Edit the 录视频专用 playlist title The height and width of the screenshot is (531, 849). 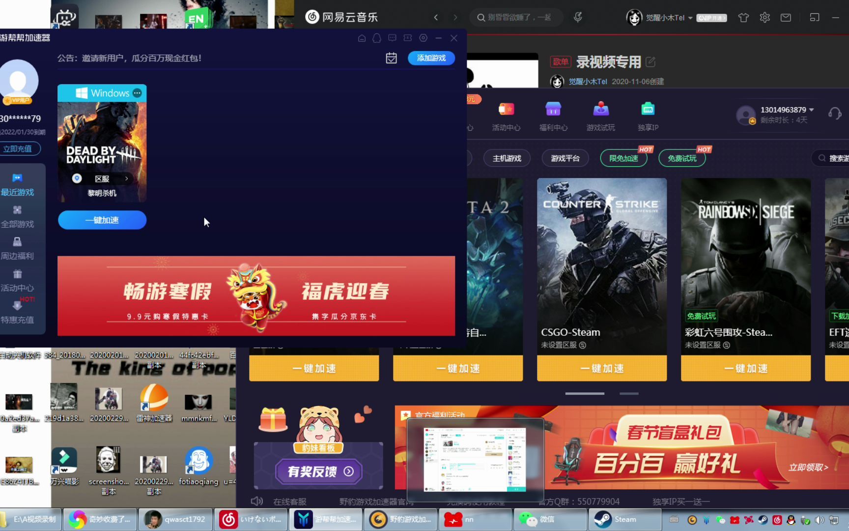click(651, 61)
